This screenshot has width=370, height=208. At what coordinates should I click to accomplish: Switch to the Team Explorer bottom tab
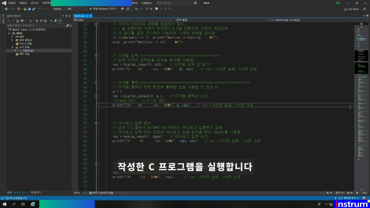tap(36, 193)
